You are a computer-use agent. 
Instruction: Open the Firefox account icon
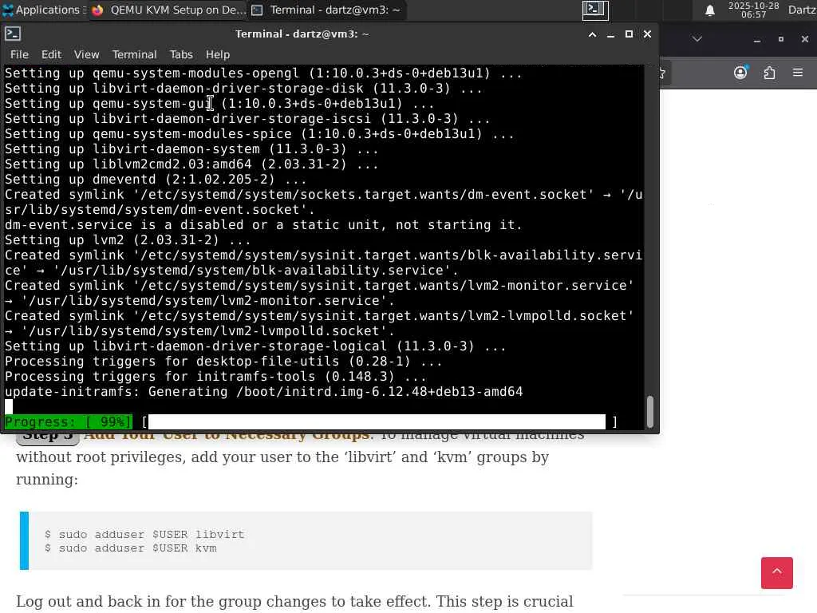click(x=740, y=73)
